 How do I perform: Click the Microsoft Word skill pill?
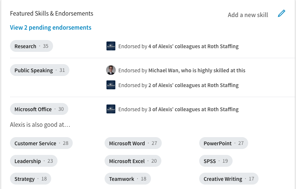tap(133, 143)
